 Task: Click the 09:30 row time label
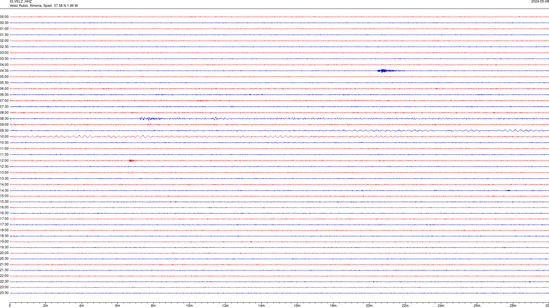pyautogui.click(x=4, y=131)
